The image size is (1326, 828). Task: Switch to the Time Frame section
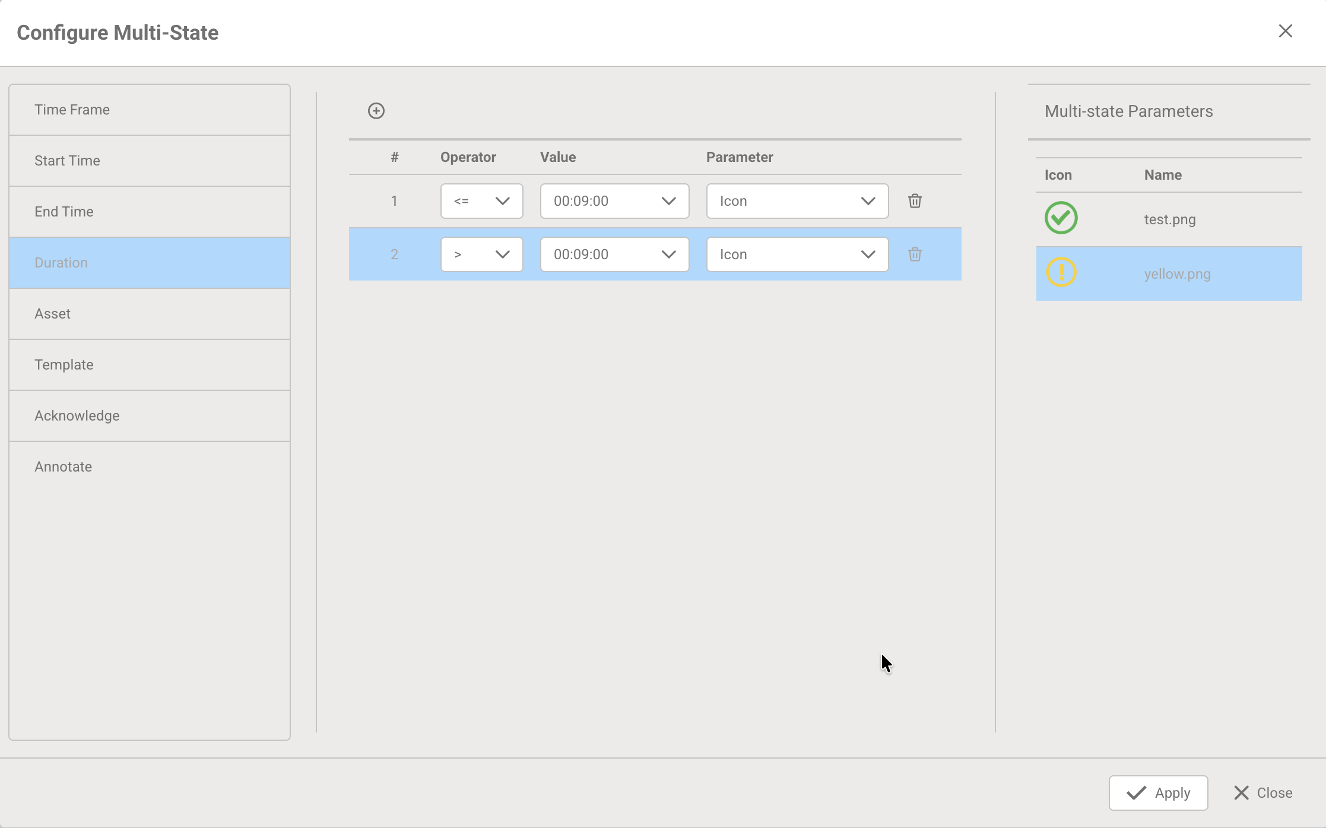click(149, 109)
